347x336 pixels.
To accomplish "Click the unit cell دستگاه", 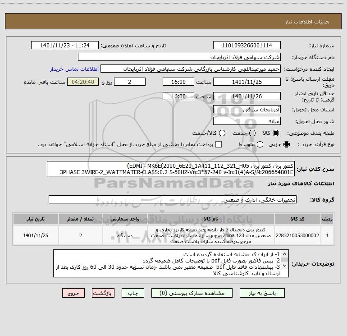I will pyautogui.click(x=125, y=235).
